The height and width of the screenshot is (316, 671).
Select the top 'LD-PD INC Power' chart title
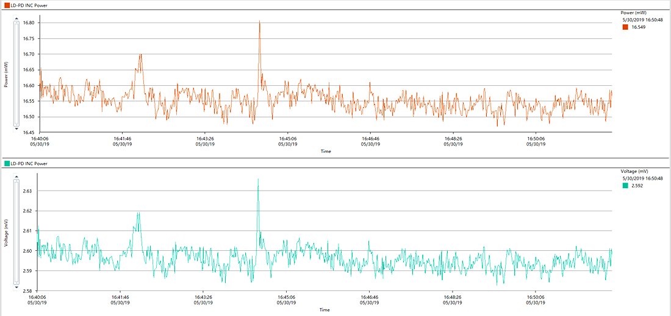30,5
